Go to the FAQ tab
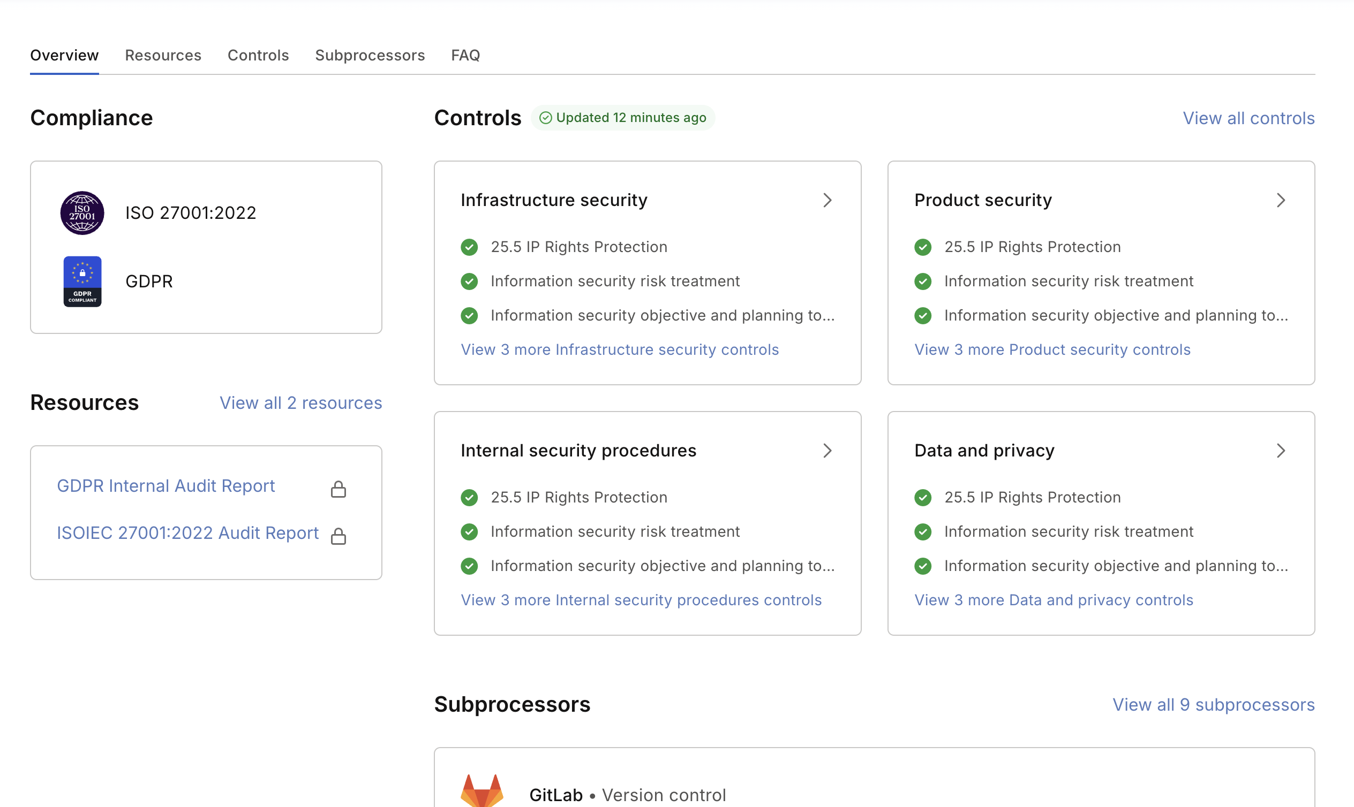The height and width of the screenshot is (807, 1354). 465,55
